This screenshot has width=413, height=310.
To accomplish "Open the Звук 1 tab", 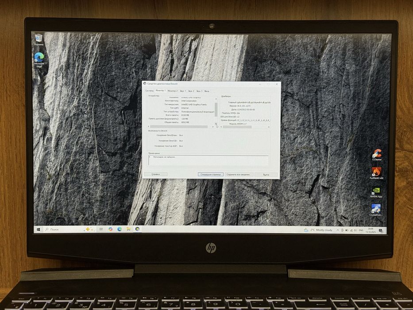I will (182, 91).
